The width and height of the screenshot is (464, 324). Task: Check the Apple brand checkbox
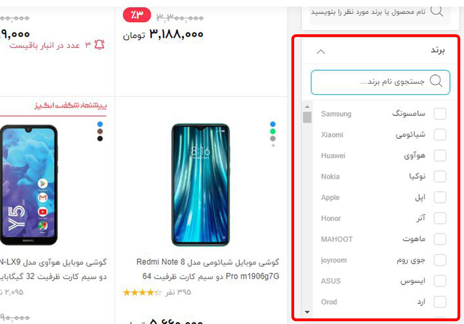440,198
